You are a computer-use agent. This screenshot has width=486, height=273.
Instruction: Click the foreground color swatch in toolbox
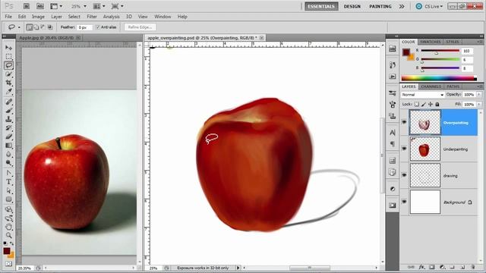[7, 251]
